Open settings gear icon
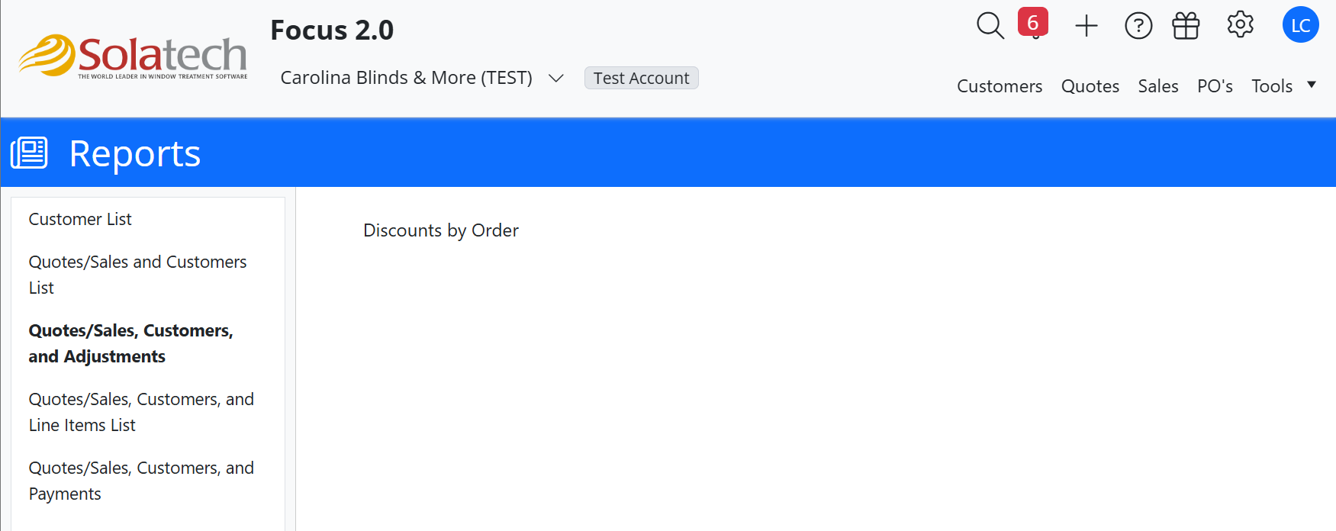Screen dimensions: 1336x531 1240,25
